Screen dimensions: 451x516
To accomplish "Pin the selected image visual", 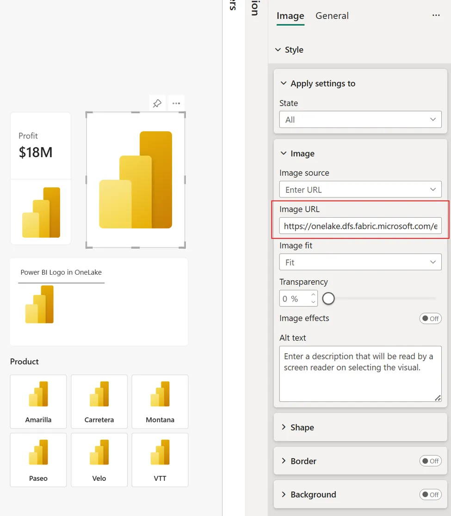I will (x=157, y=103).
